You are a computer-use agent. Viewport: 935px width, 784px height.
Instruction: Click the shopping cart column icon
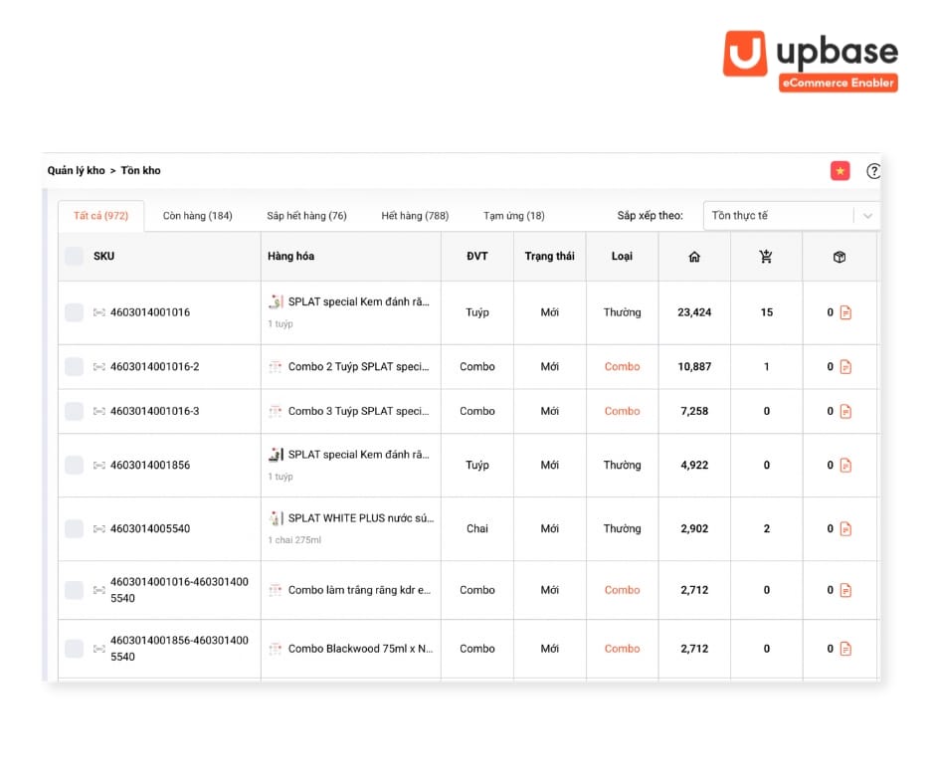(x=766, y=257)
